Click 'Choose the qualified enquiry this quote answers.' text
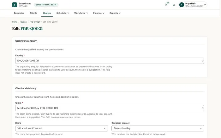 click(x=39, y=49)
